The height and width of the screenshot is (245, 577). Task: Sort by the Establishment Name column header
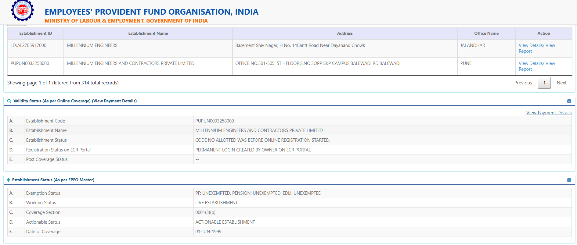pyautogui.click(x=148, y=34)
